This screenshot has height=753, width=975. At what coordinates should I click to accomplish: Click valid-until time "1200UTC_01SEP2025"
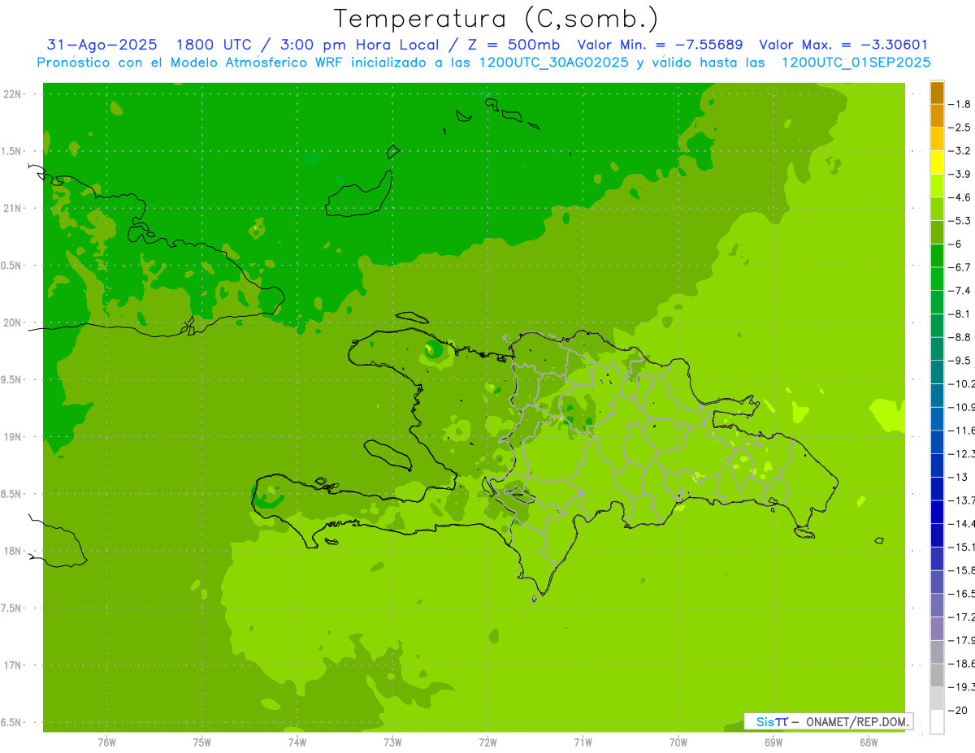856,63
